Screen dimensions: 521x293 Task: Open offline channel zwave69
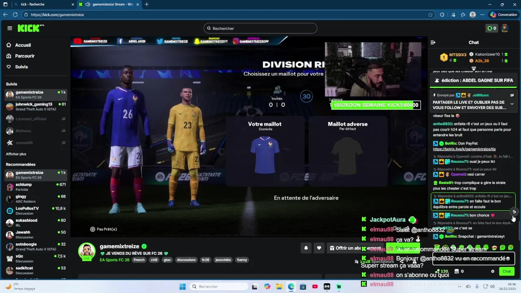(x=35, y=142)
